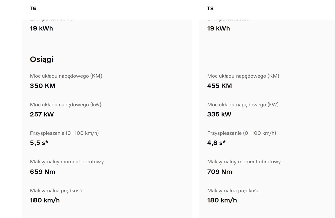Screen dimensions: 335x218
Task: Click the 5,5 s* acceleration value
Action: pyautogui.click(x=39, y=143)
